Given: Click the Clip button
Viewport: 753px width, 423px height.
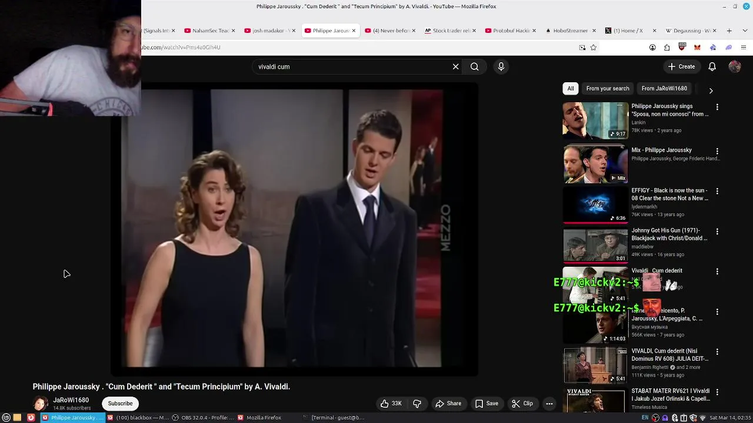Looking at the screenshot, I should coord(522,404).
